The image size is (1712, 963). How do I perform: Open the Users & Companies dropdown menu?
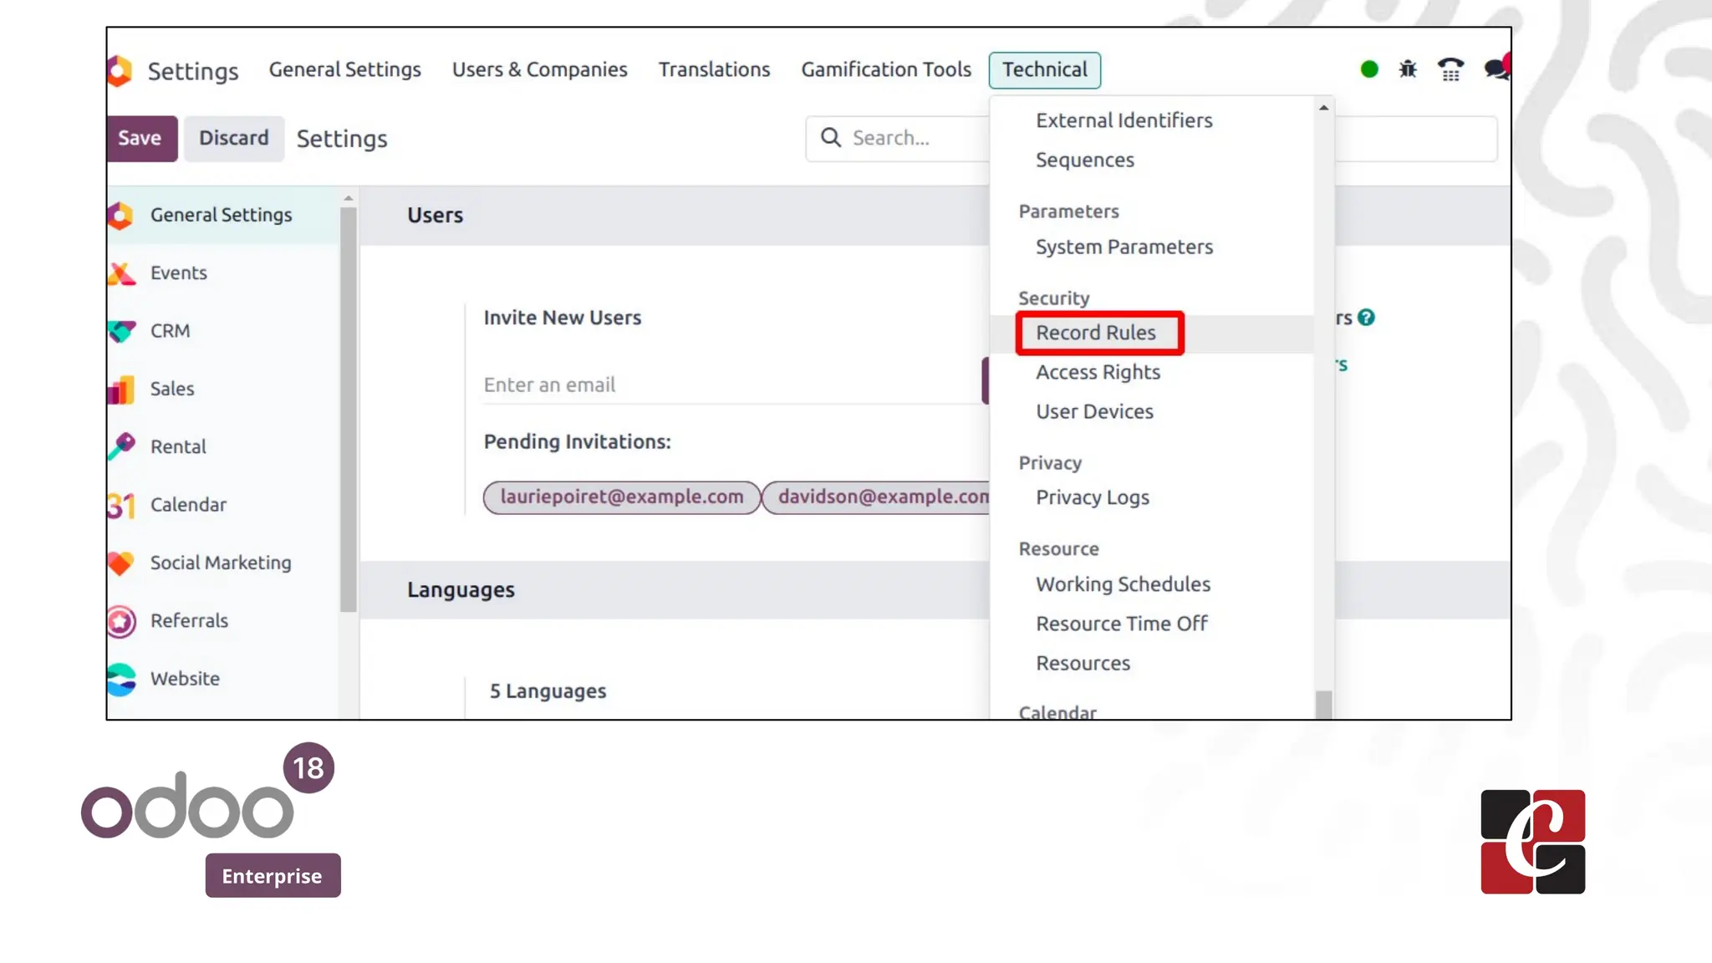(539, 69)
